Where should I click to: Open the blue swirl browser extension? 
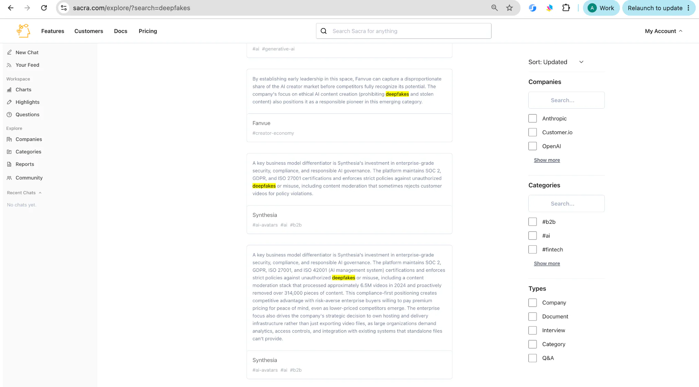532,8
